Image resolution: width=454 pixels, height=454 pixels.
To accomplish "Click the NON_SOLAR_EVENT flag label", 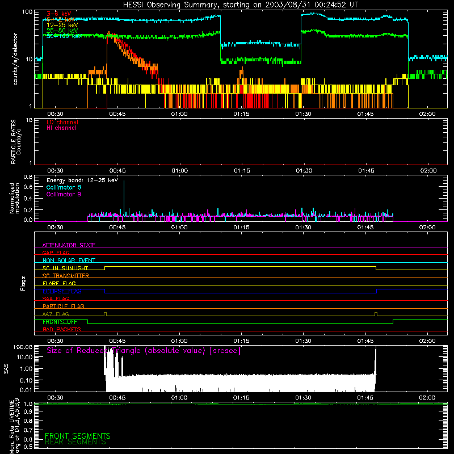I will (69, 260).
